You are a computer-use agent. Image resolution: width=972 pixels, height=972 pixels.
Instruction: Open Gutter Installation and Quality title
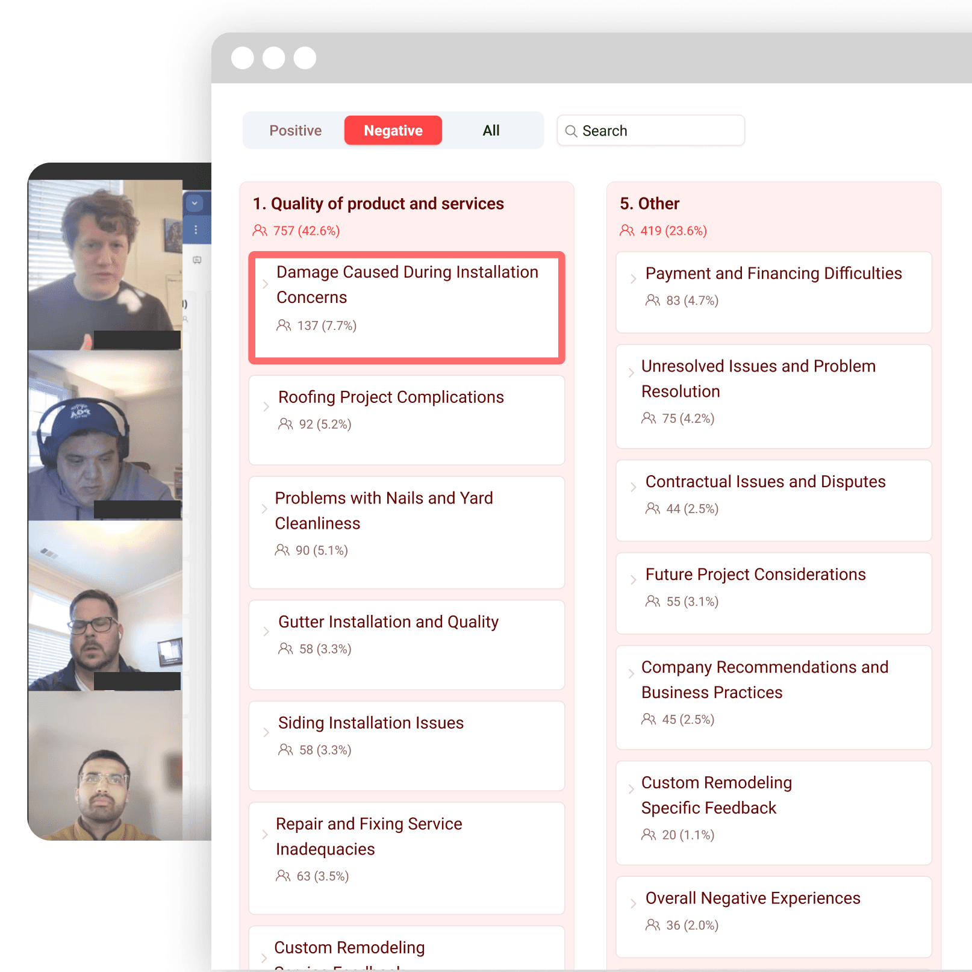tap(388, 622)
